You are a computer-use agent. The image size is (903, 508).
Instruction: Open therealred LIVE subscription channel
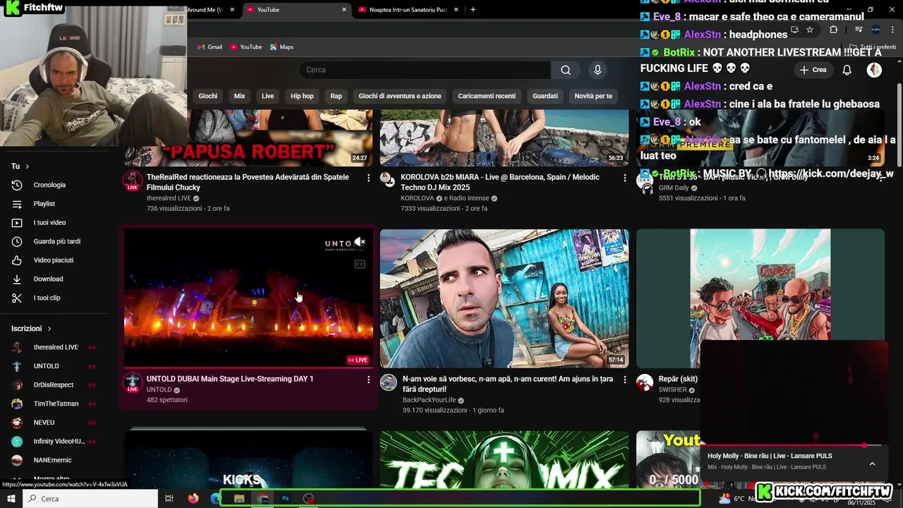coord(55,347)
